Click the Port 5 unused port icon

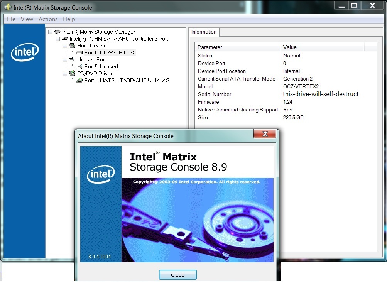coord(79,66)
